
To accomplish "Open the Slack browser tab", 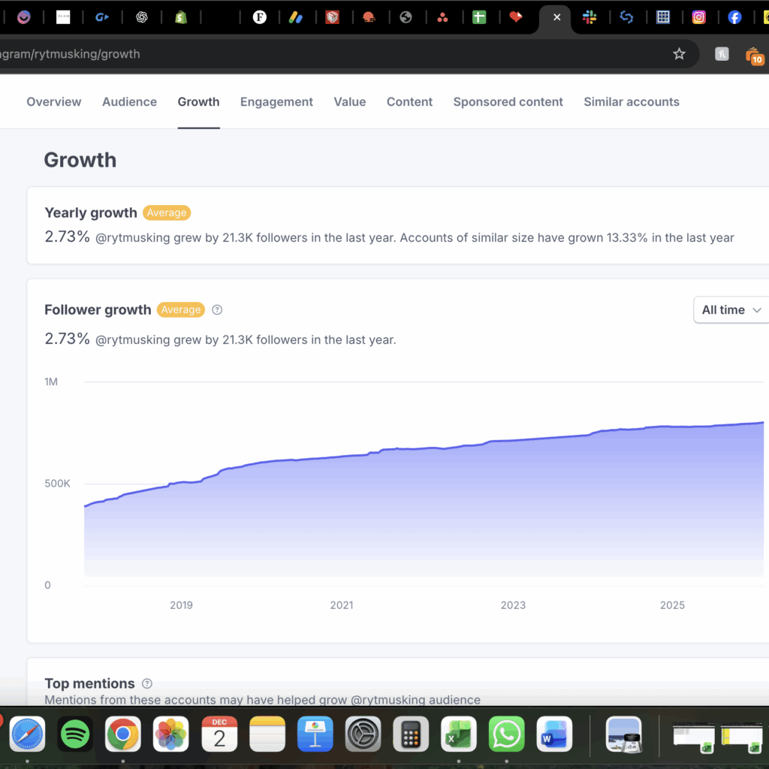I will click(590, 17).
